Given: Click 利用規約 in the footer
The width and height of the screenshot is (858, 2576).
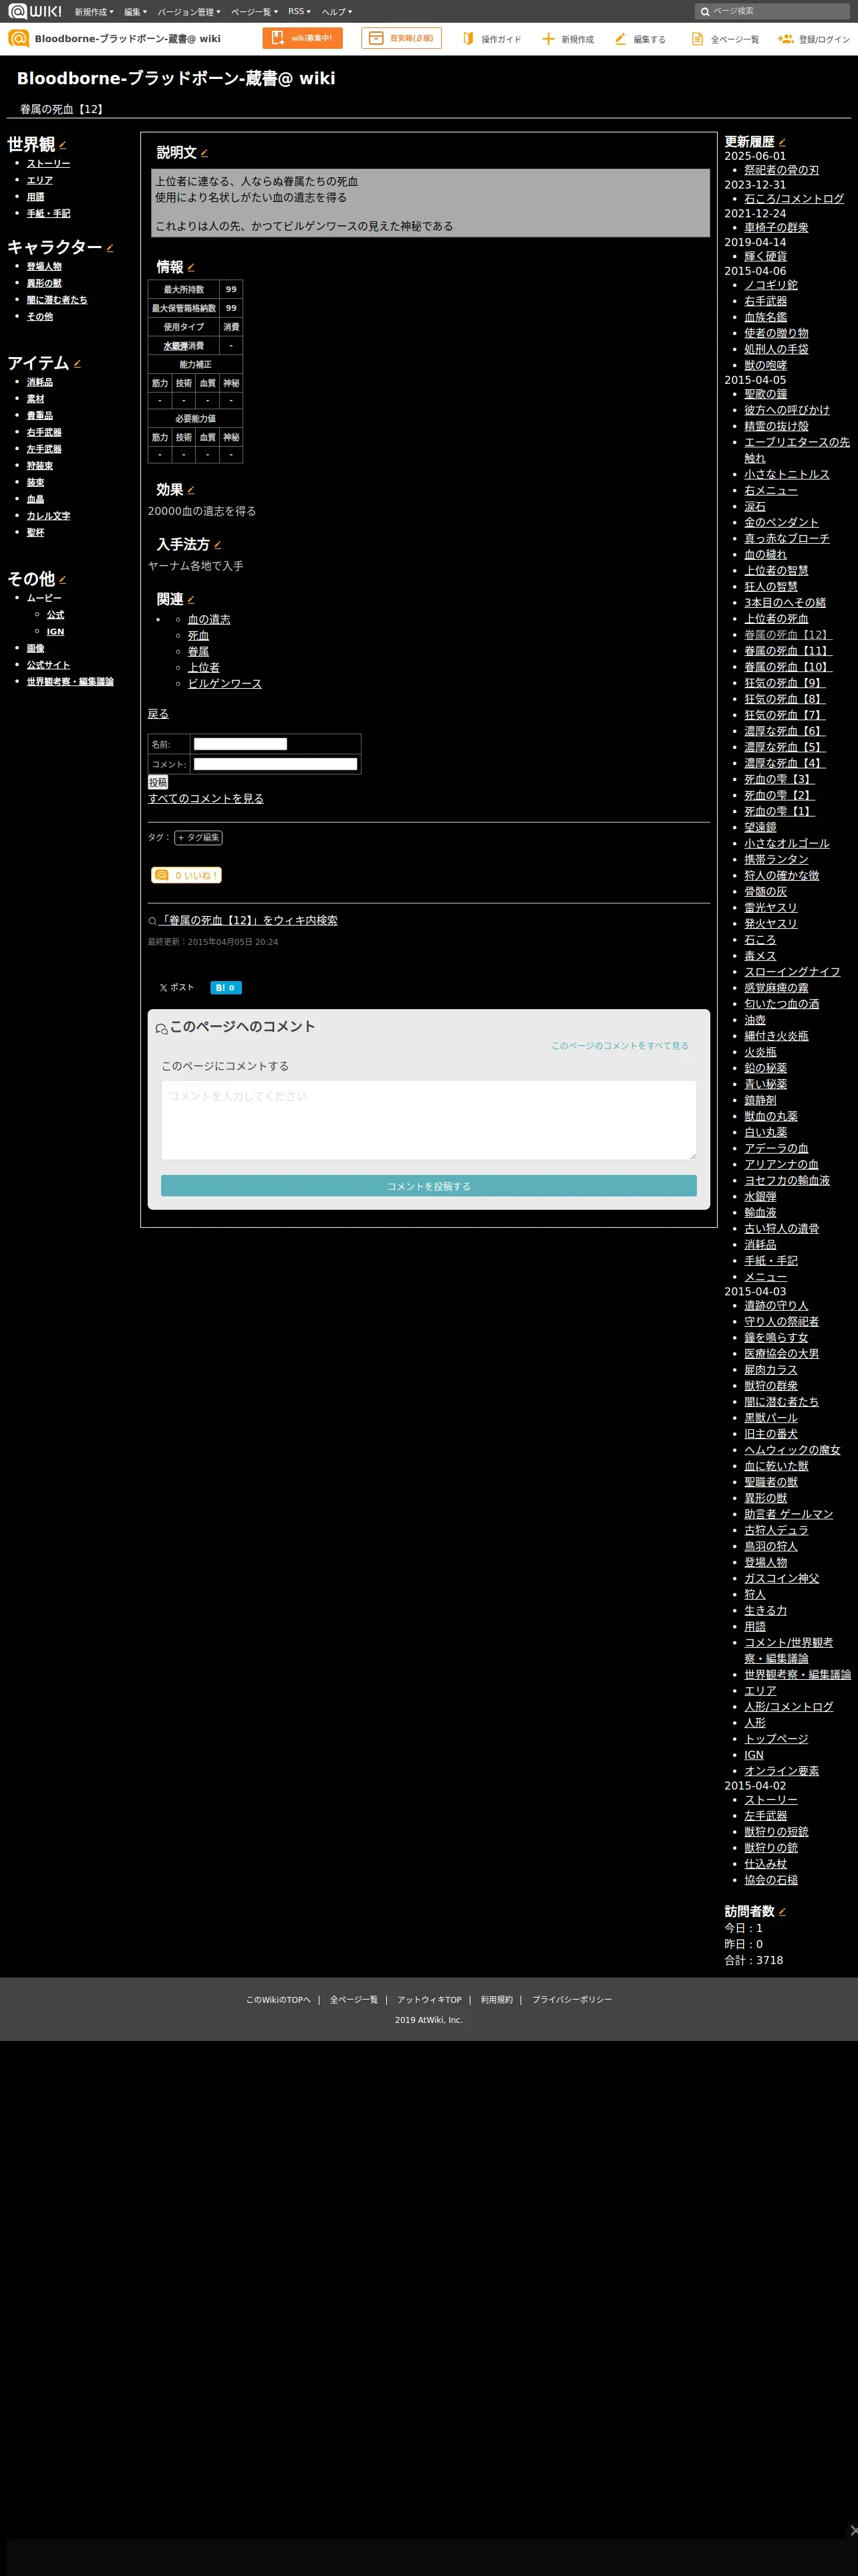Looking at the screenshot, I should tap(496, 2000).
